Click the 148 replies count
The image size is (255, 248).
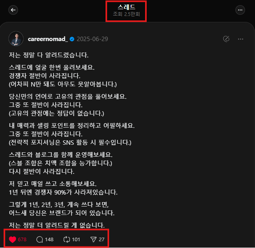click(49, 239)
